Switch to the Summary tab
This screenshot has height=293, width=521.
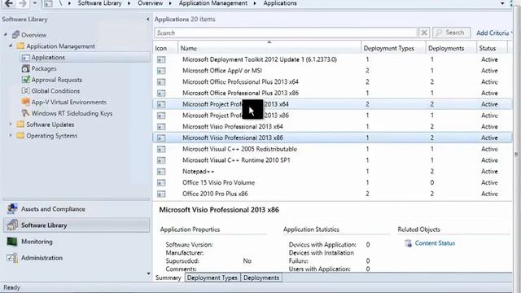point(169,278)
